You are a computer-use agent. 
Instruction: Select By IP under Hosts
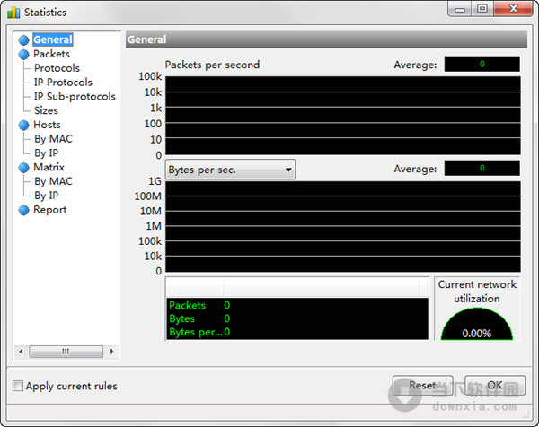pos(46,153)
